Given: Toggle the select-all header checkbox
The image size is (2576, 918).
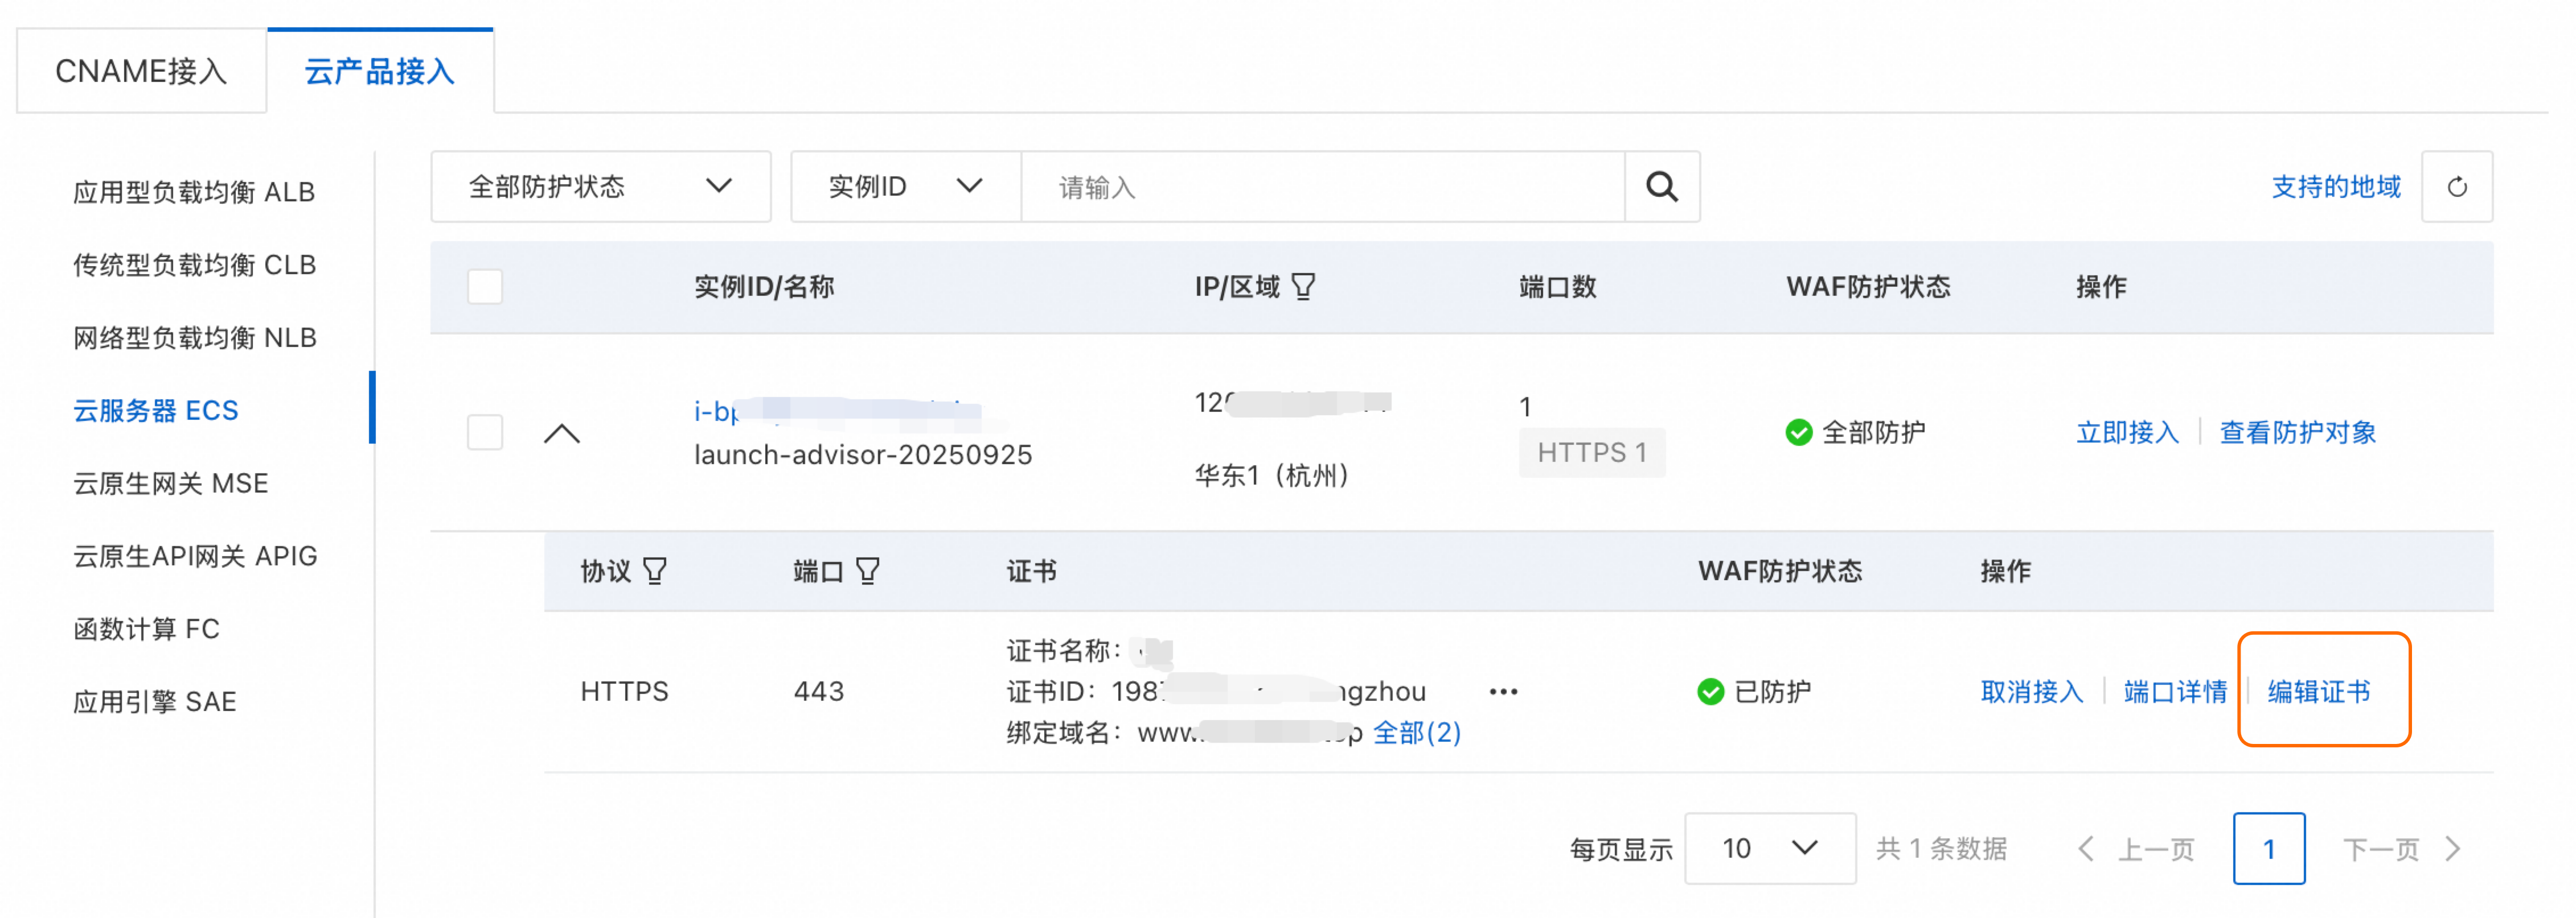Looking at the screenshot, I should click(485, 288).
